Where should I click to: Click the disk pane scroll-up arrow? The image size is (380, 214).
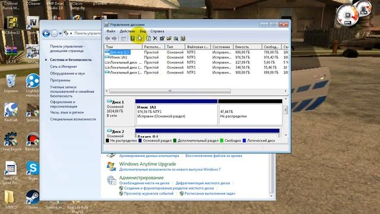pos(286,99)
